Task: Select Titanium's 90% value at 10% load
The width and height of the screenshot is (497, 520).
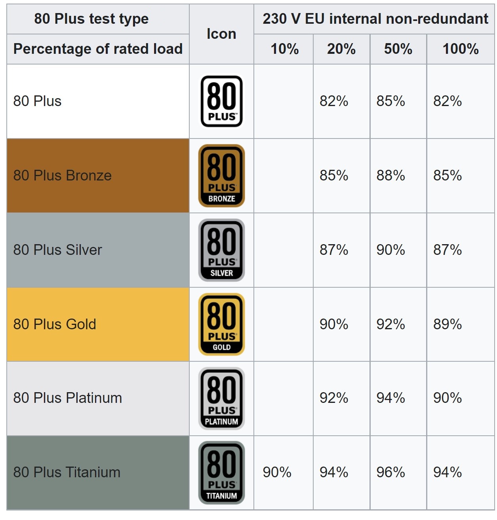Action: [277, 473]
